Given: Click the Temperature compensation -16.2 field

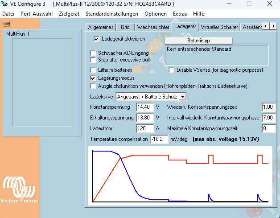Looking at the screenshot, I should point(159,139).
